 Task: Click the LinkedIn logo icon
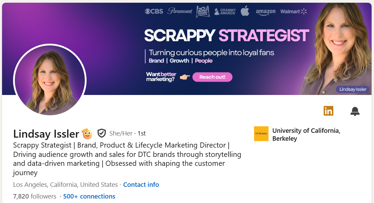pos(328,111)
